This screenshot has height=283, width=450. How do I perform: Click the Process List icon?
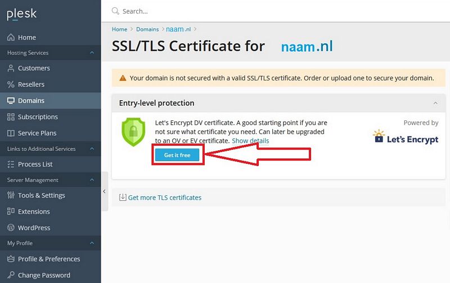(x=11, y=164)
